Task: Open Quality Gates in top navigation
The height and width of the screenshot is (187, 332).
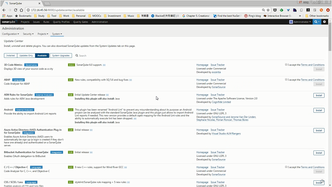Action: coord(80,22)
